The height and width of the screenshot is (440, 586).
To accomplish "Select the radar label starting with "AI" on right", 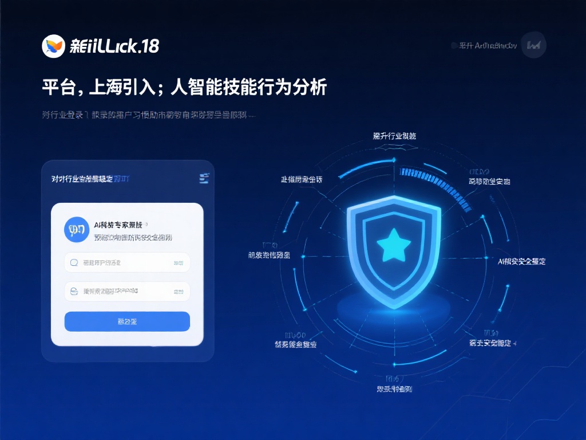I will click(x=521, y=261).
